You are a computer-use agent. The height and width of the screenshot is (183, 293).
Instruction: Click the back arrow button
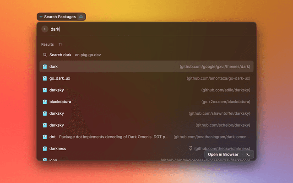point(45,29)
